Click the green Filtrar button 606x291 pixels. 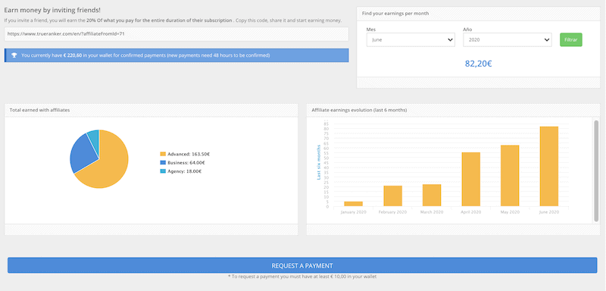(571, 40)
